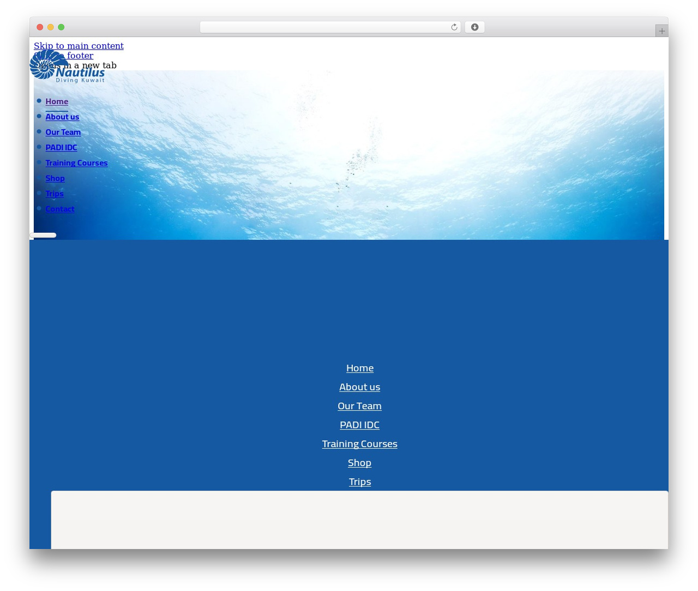Follow the Skip to main content link
This screenshot has width=698, height=591.
pyautogui.click(x=79, y=46)
